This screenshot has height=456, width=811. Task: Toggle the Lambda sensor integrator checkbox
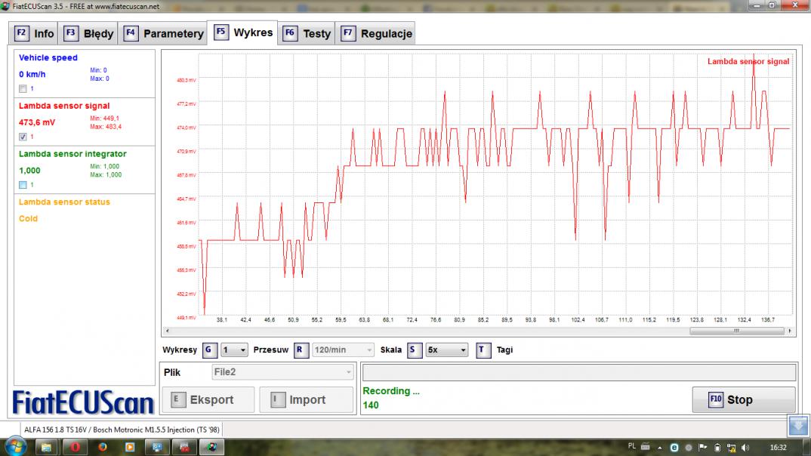(x=23, y=185)
